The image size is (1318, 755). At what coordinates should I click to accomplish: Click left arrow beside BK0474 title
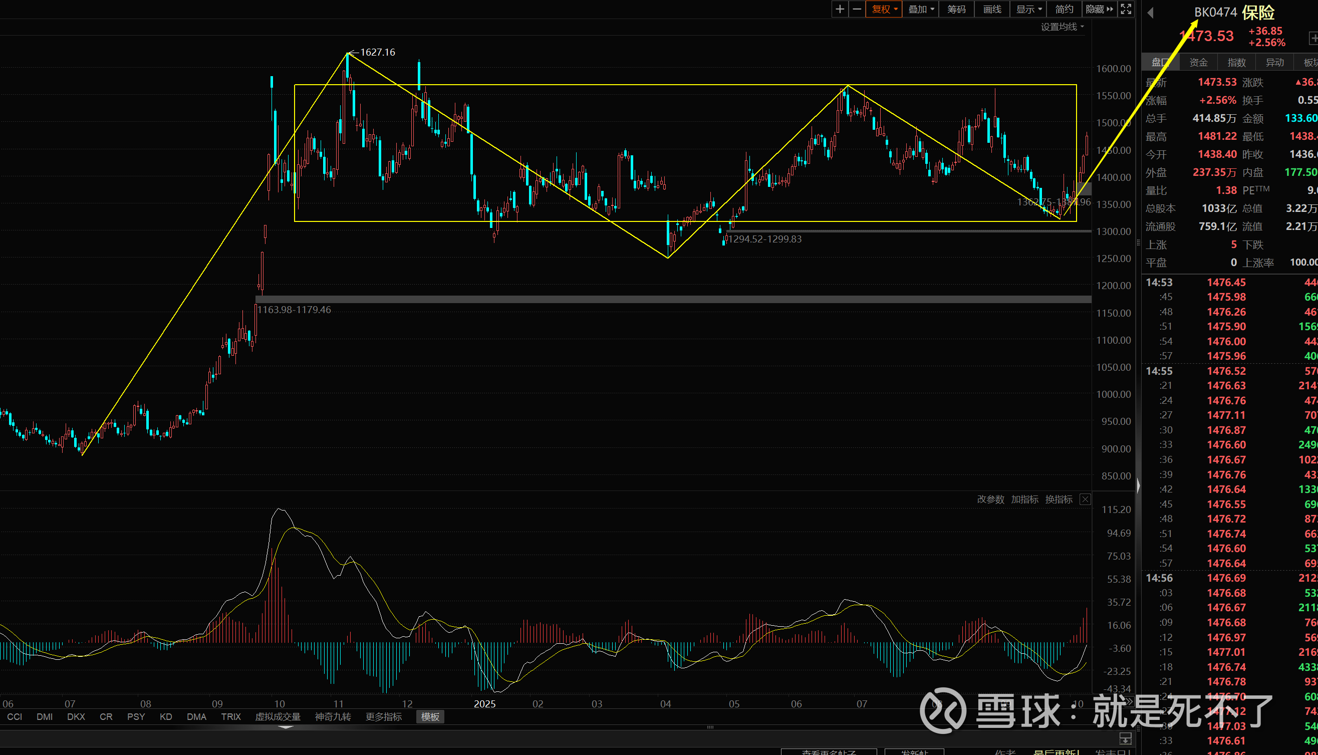point(1150,13)
